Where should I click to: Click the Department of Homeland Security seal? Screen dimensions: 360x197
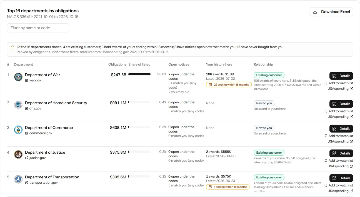[x=18, y=105]
